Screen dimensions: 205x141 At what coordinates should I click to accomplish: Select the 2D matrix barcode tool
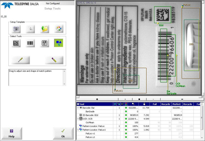(16, 43)
